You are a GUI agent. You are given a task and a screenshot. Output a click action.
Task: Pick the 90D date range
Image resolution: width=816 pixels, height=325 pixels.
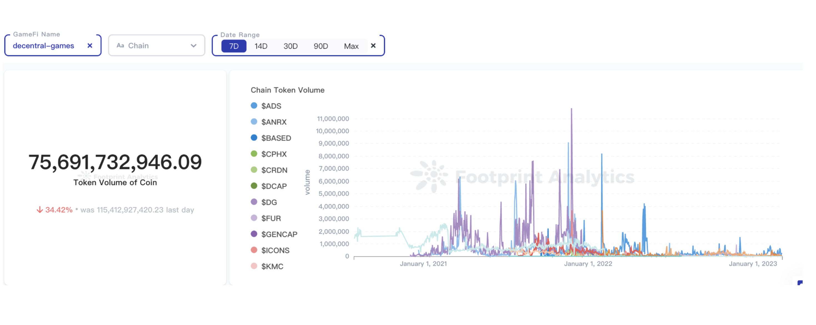(x=321, y=46)
